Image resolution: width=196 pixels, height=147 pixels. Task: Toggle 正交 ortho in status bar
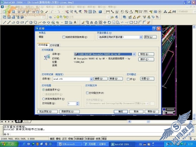(65, 139)
